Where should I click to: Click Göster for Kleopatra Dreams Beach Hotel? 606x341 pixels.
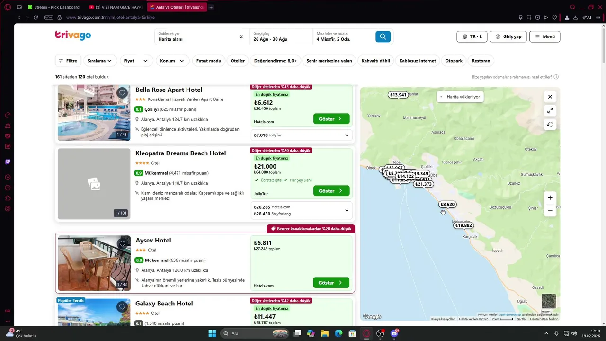(331, 191)
